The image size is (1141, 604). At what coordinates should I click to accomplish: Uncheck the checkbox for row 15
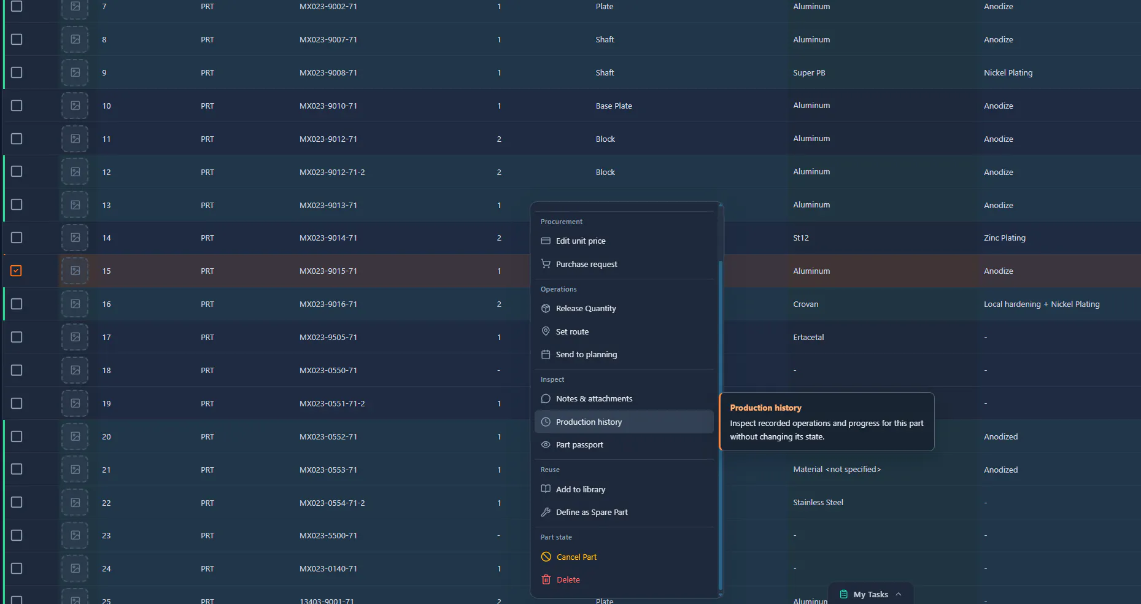point(17,271)
